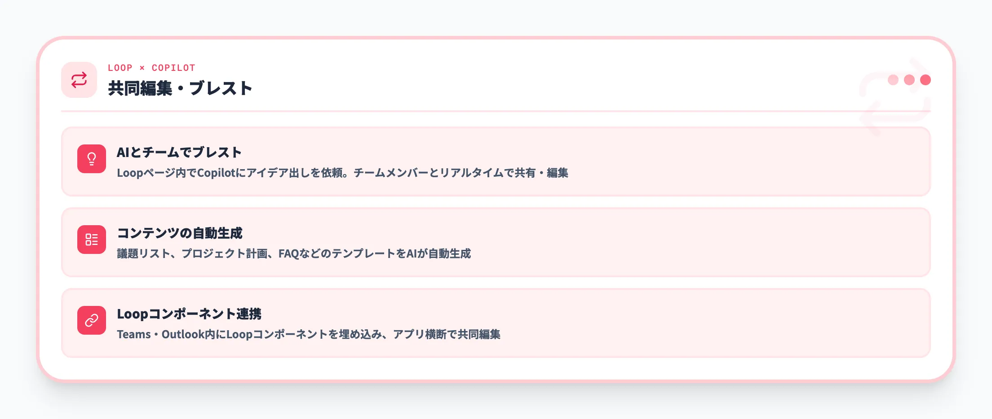This screenshot has height=419, width=992.
Task: Open the AIとチームでブレスト item title
Action: click(x=179, y=153)
